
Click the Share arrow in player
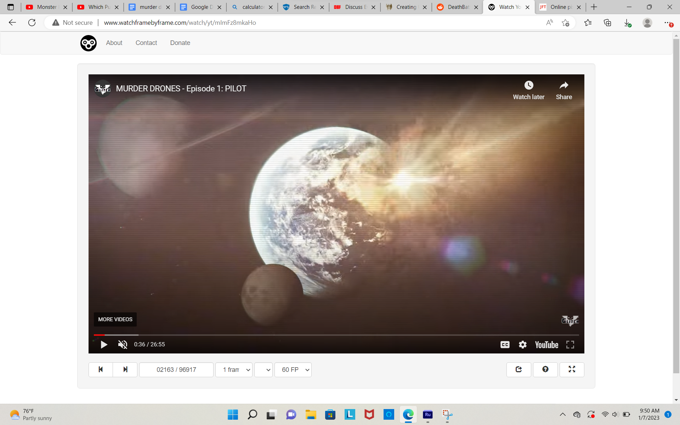point(564,90)
